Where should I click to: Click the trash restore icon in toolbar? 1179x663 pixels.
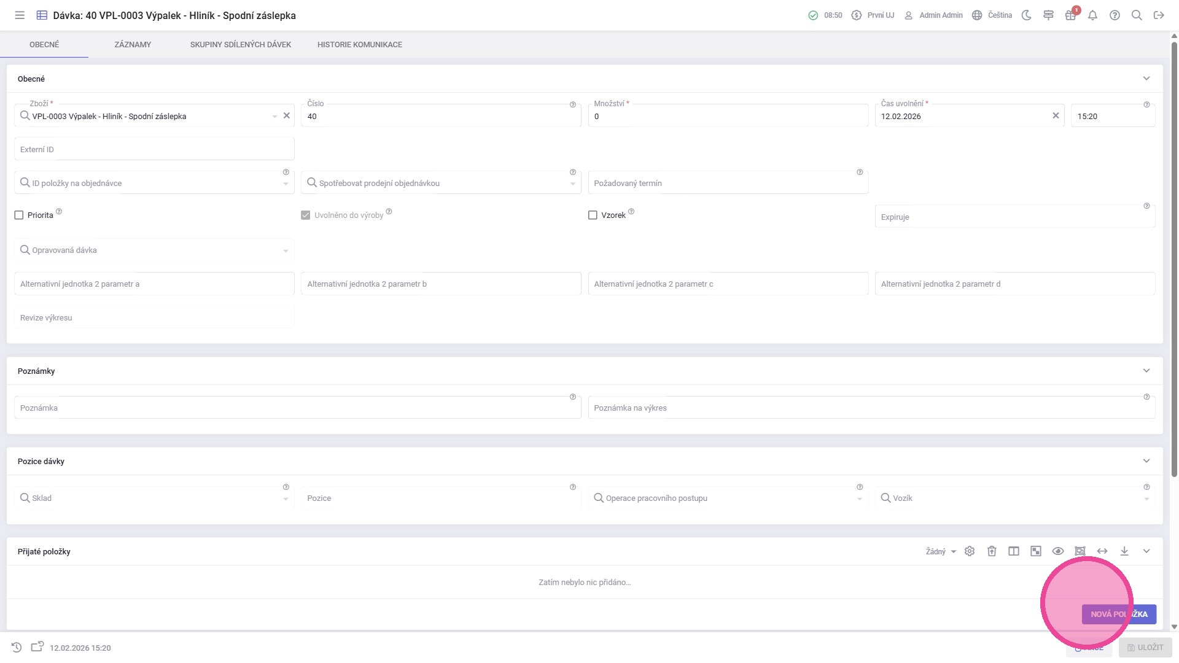[x=992, y=551]
